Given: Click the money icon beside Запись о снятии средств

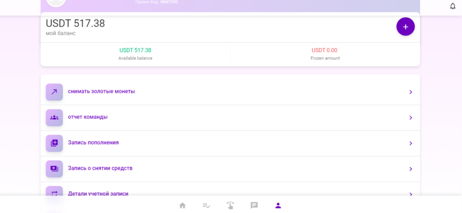Looking at the screenshot, I should pos(54,169).
